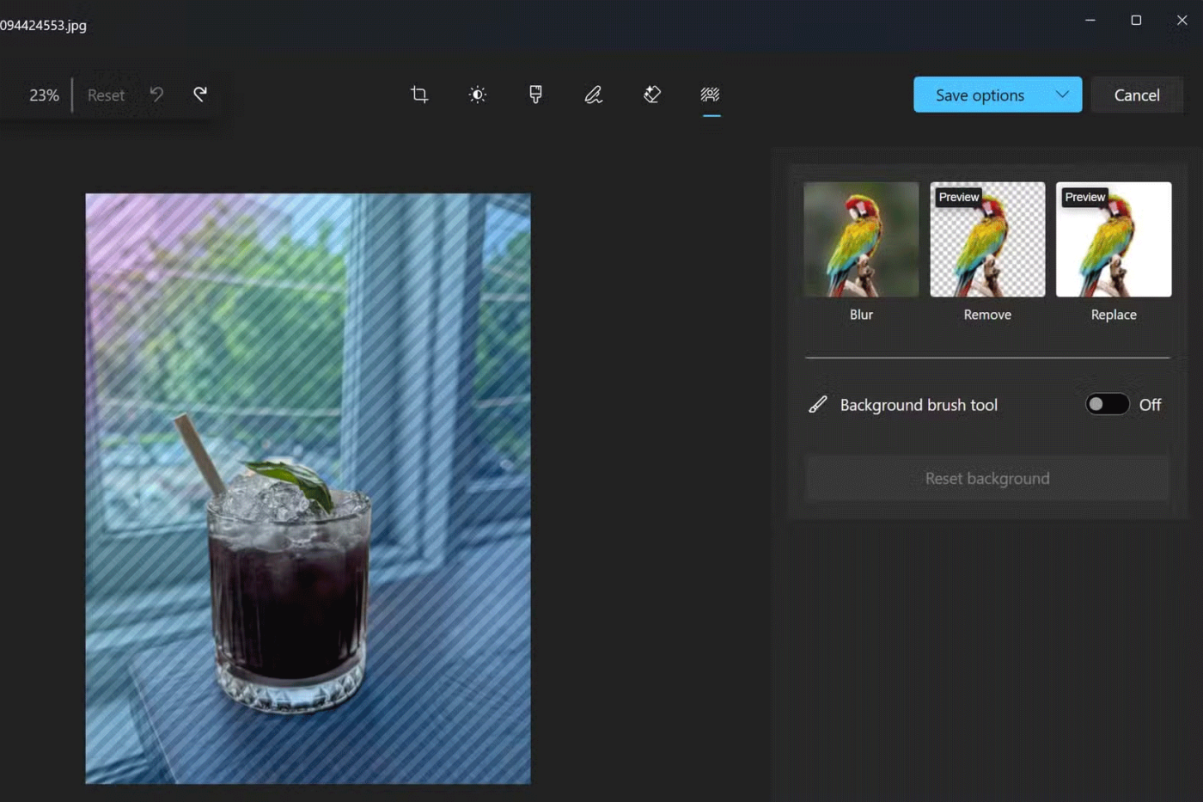Click Reset in the top toolbar
Screen dimensions: 1203x802
[106, 95]
